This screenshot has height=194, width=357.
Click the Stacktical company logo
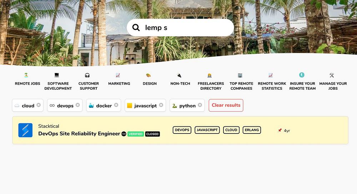pos(25,130)
